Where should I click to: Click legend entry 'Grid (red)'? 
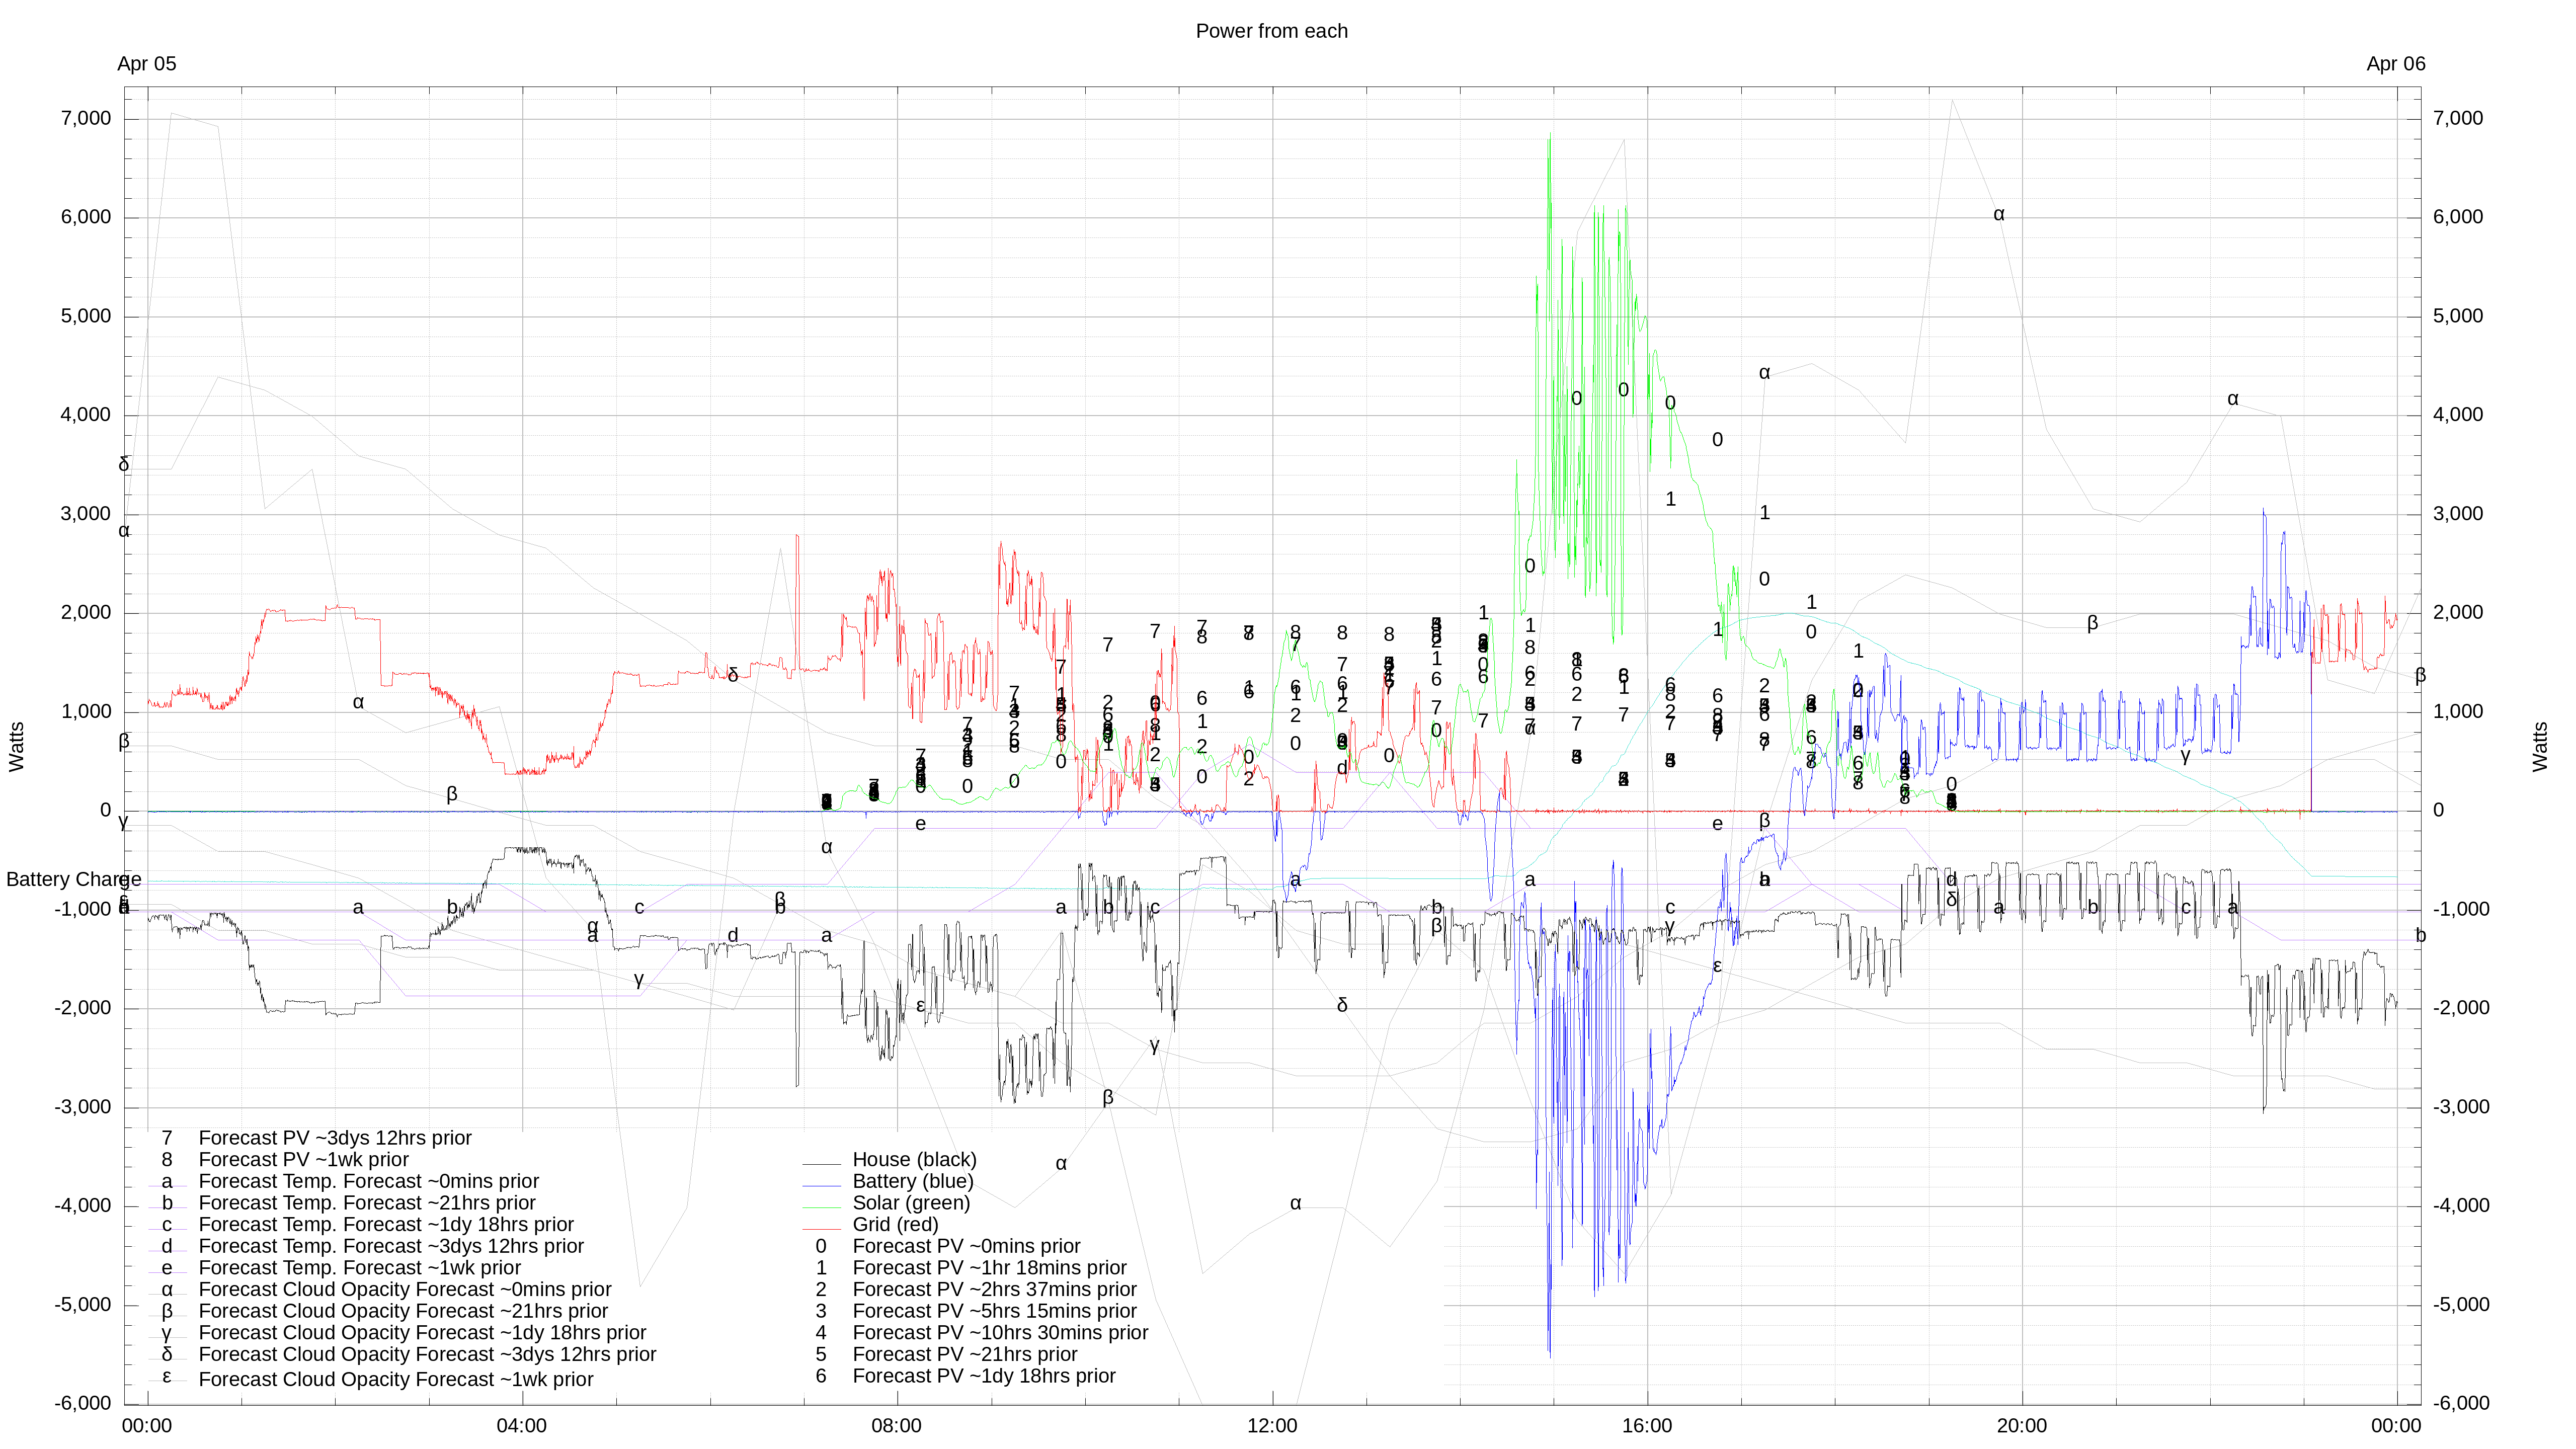coord(895,1225)
